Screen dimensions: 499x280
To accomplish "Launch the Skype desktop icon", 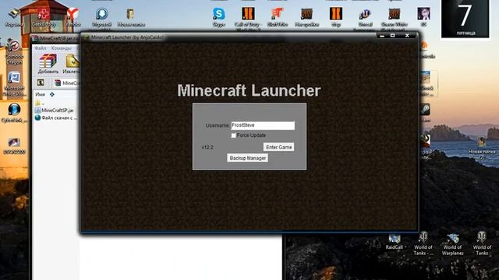I will pos(219,16).
